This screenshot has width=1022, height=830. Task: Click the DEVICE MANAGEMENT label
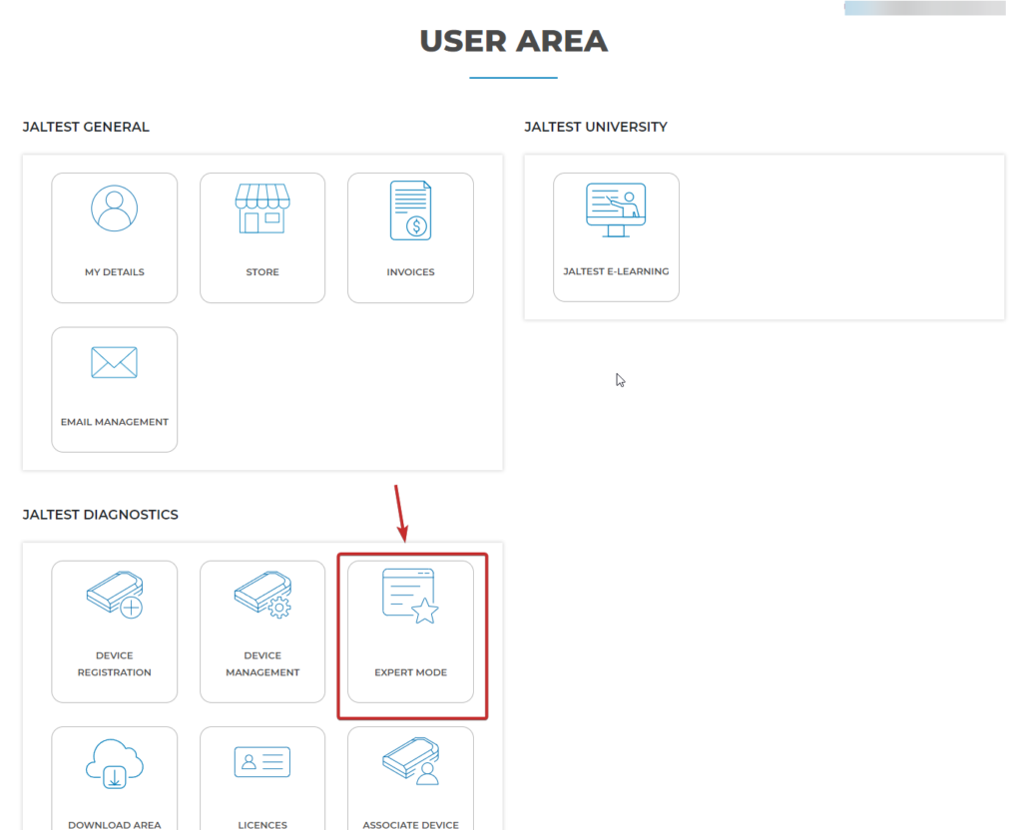262,663
